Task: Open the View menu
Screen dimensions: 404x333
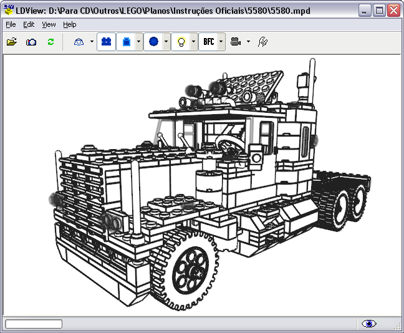Action: tap(49, 24)
